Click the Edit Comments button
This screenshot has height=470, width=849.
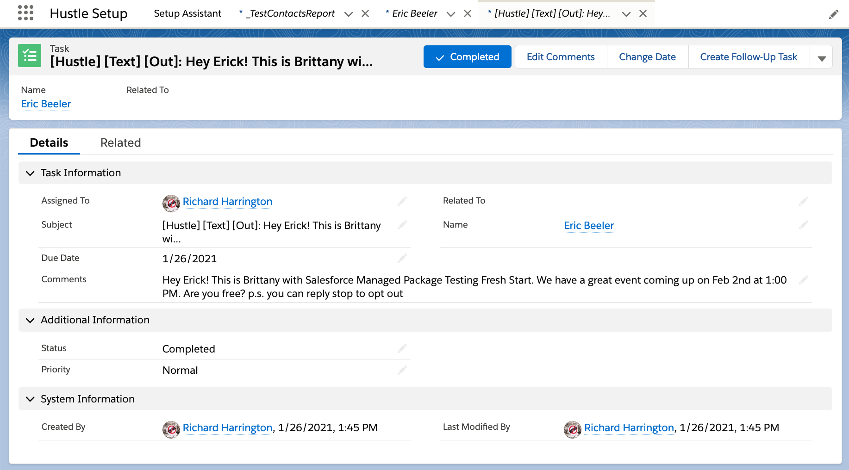click(561, 57)
